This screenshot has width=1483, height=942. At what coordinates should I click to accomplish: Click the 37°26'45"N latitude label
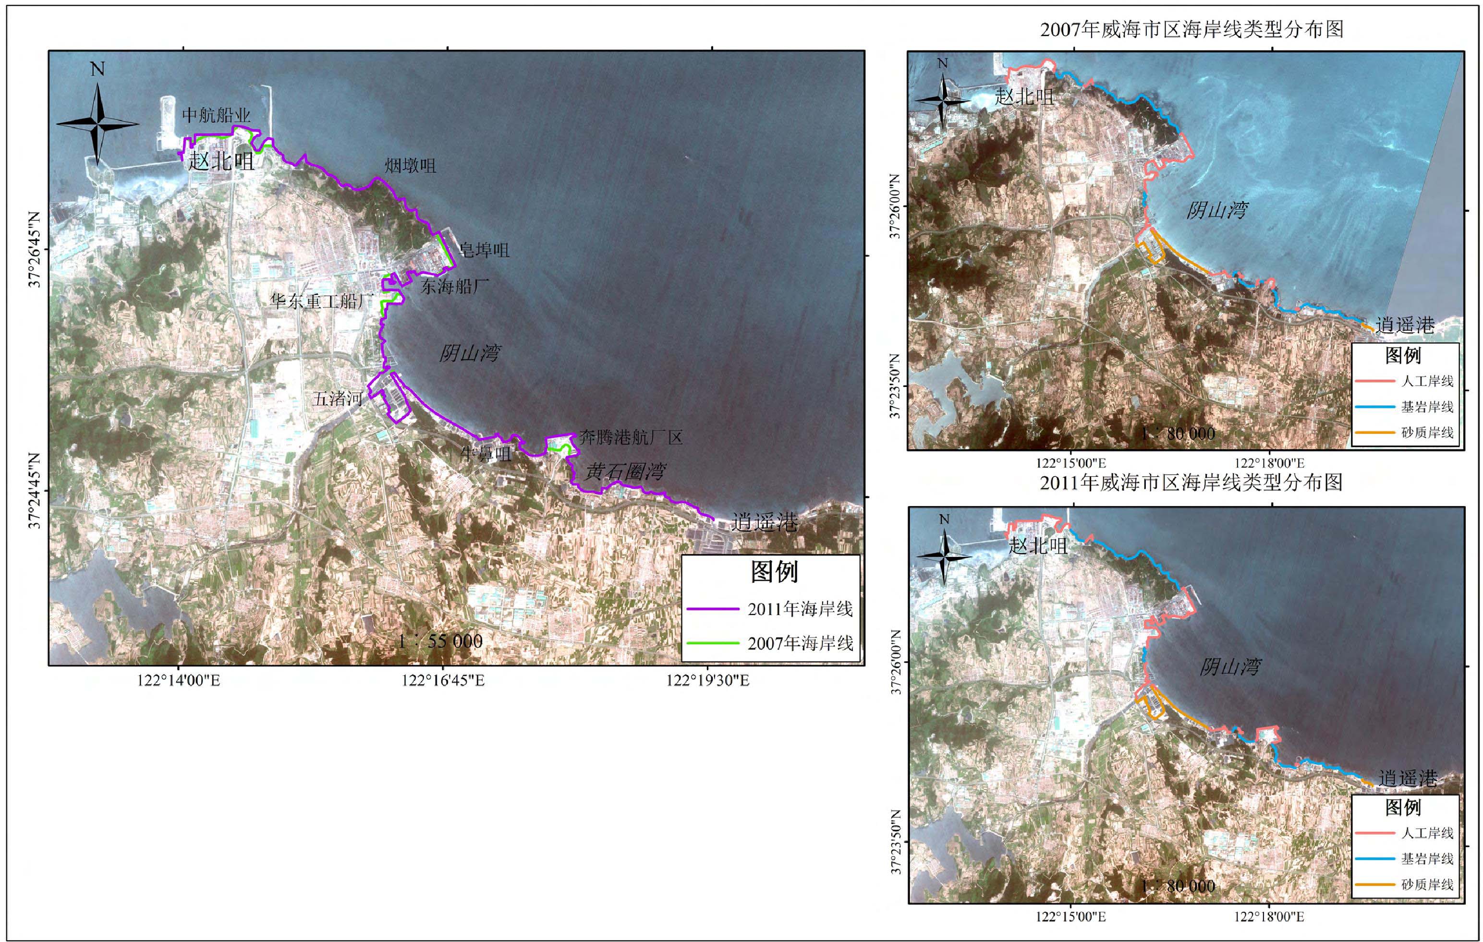click(x=35, y=249)
